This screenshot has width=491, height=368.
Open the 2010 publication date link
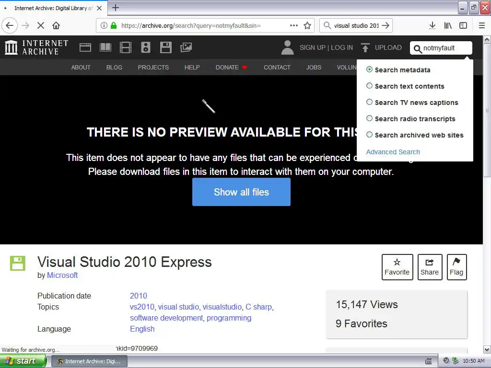139,296
